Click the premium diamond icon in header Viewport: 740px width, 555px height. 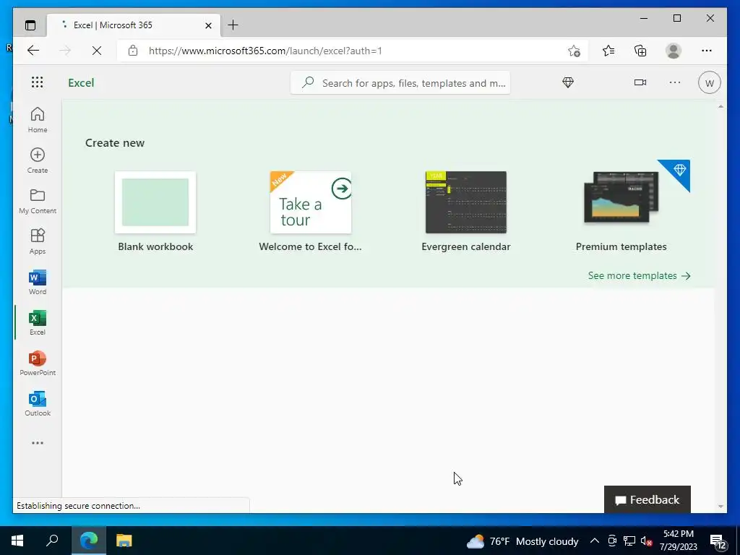click(568, 82)
